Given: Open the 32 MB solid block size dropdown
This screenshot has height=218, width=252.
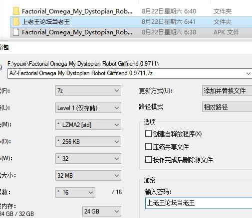Looking at the screenshot, I should click(88, 176).
